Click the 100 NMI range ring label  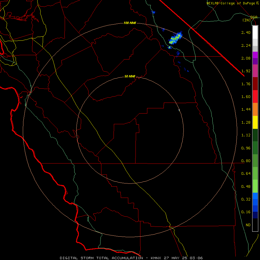[x=130, y=23]
